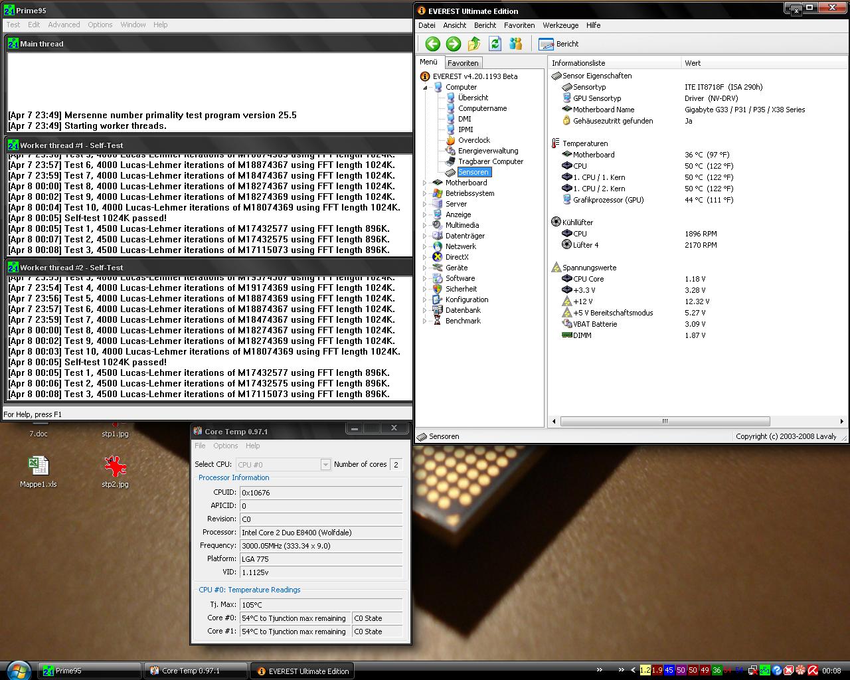
Task: Click the Software icon in the tree
Action: (437, 278)
